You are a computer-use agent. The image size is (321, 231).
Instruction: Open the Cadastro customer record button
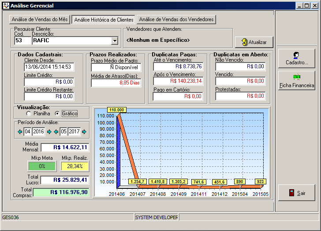(x=296, y=58)
